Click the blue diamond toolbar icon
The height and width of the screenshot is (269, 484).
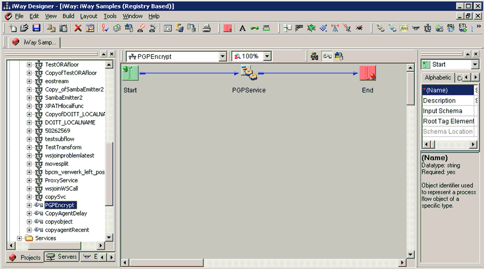(323, 29)
